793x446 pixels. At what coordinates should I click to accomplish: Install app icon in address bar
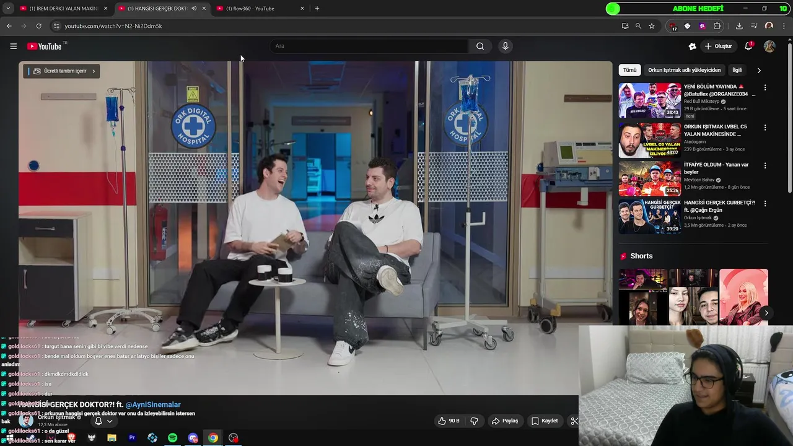click(625, 26)
